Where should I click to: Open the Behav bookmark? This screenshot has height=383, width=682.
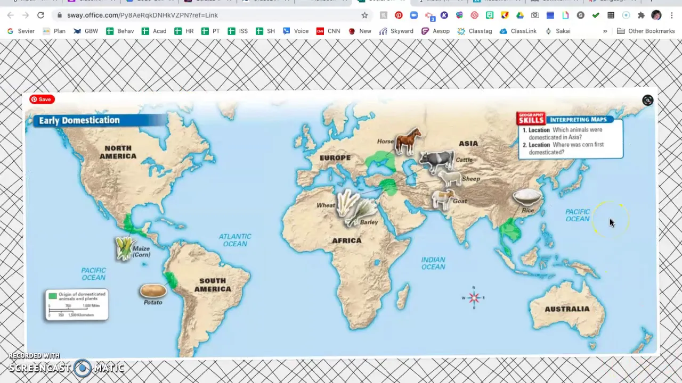click(x=120, y=31)
